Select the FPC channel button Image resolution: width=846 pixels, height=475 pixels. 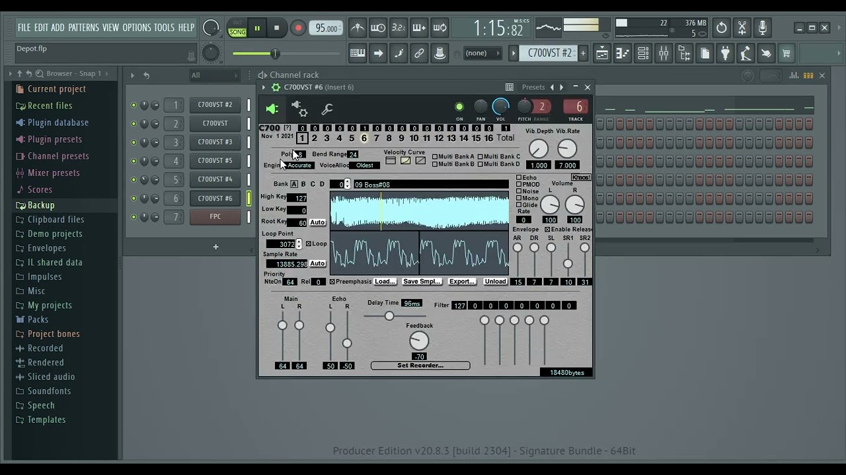click(215, 216)
